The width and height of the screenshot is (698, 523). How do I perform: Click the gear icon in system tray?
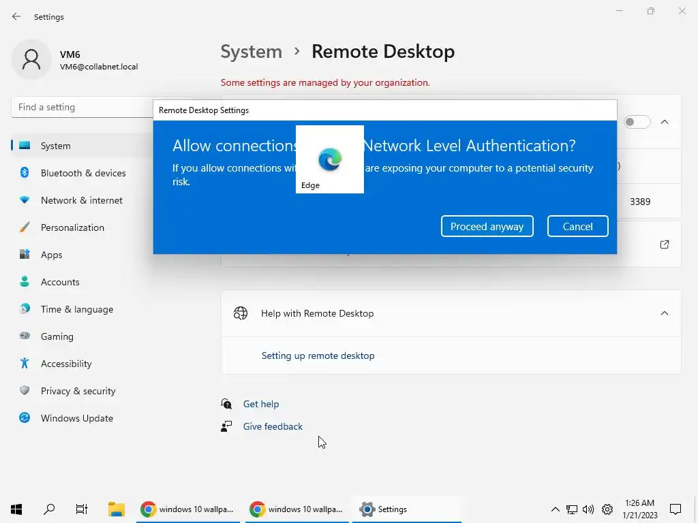pos(607,509)
